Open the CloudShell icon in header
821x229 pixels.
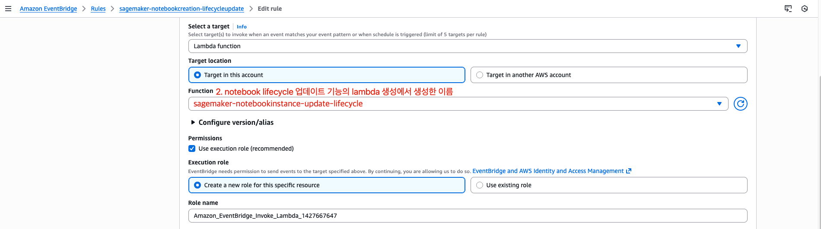point(788,9)
